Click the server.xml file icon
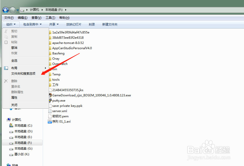This screenshot has height=166, width=244. click(x=50, y=111)
